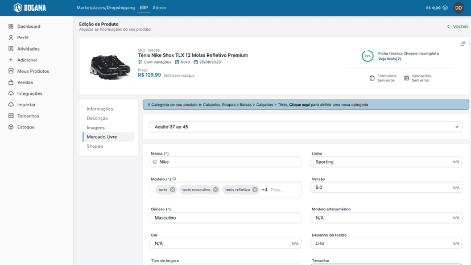Image resolution: width=471 pixels, height=265 pixels.
Task: Click the Vendas bag icon
Action: click(x=11, y=82)
